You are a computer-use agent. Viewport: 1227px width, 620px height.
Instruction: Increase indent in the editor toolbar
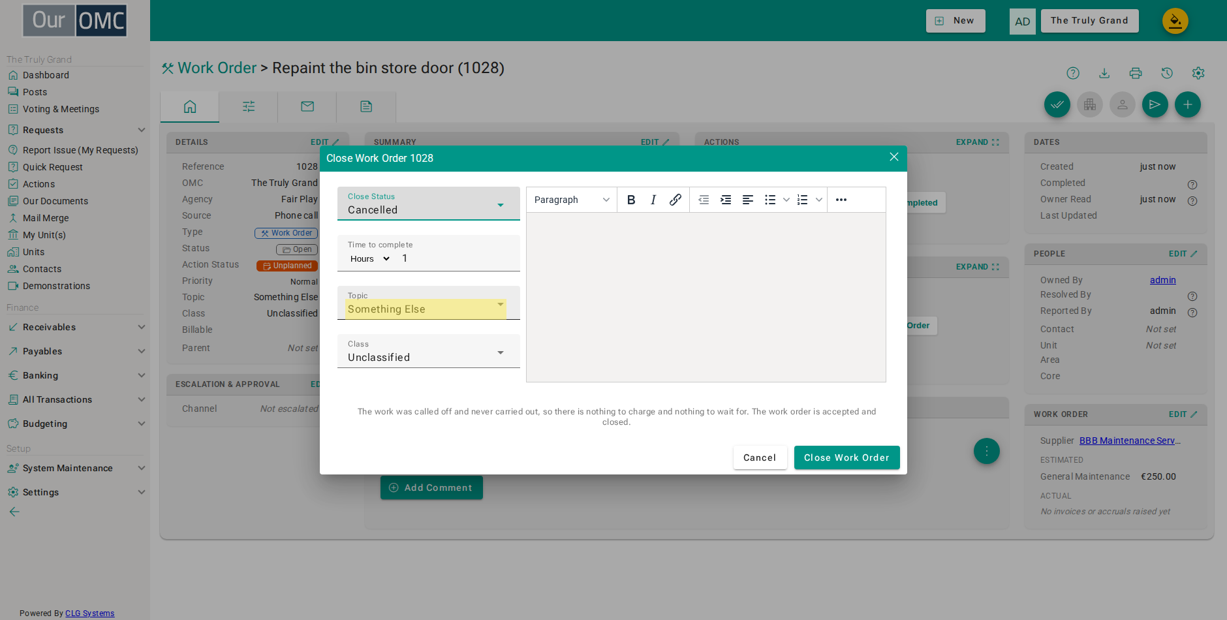click(726, 200)
